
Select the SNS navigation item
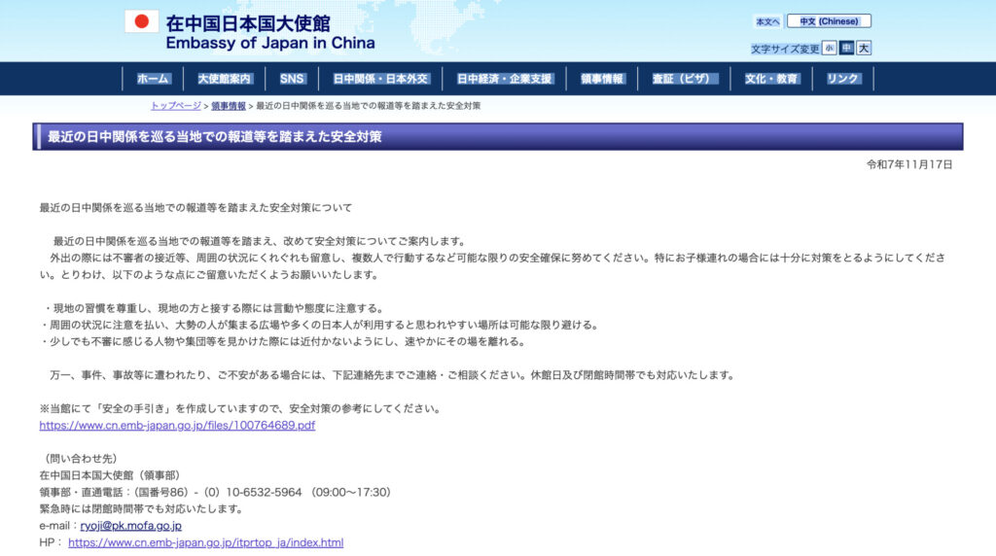(x=292, y=79)
